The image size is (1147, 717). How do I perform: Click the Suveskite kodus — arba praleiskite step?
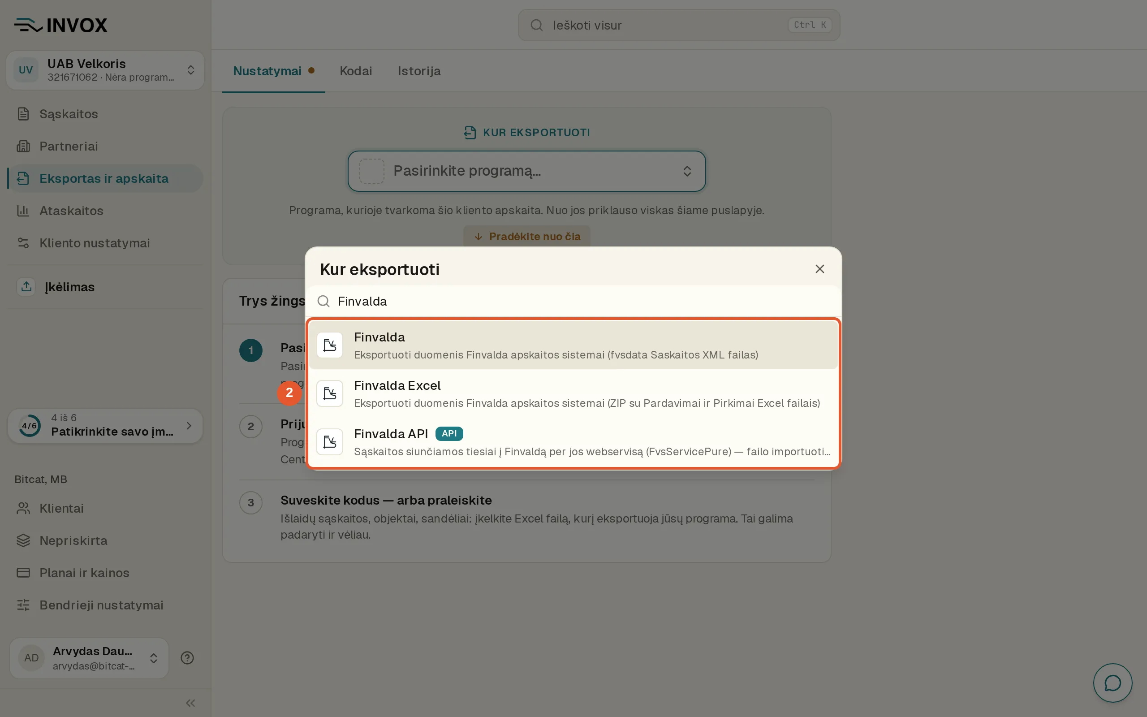[x=526, y=517]
